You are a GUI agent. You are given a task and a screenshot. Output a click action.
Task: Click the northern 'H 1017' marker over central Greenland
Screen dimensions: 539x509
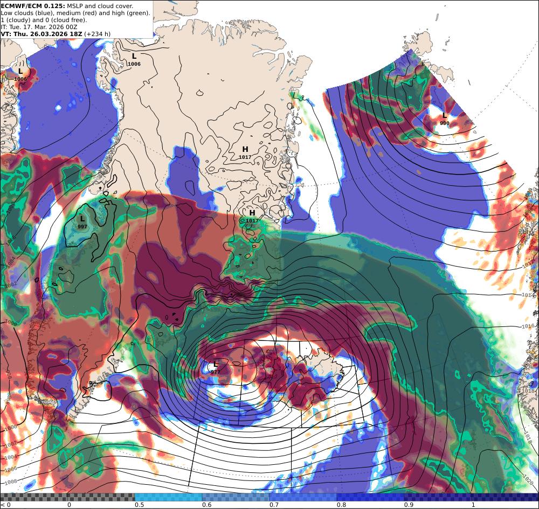tap(245, 152)
